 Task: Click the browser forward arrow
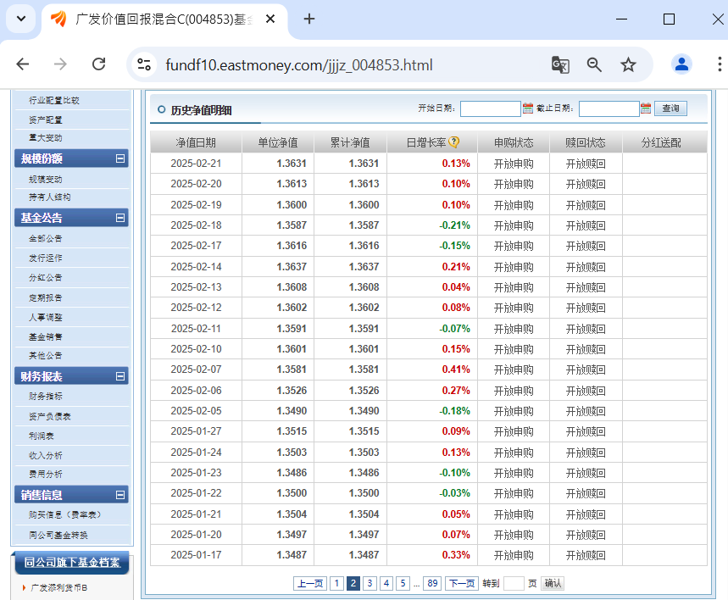coord(60,64)
